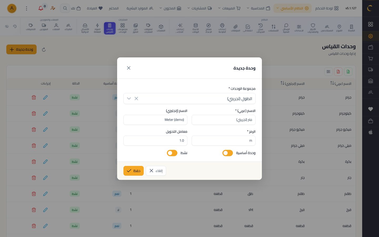Open مجموعات الوحدات in the ribbon
Viewport: 379px width, 237px height.
122,28
